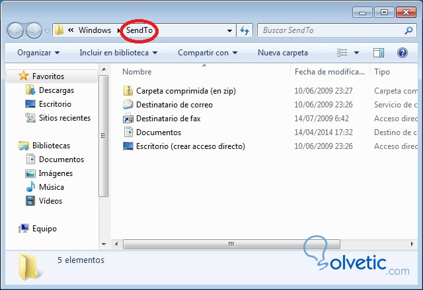This screenshot has height=290, width=423.
Task: Select Equipo in the navigation pane
Action: coord(44,229)
